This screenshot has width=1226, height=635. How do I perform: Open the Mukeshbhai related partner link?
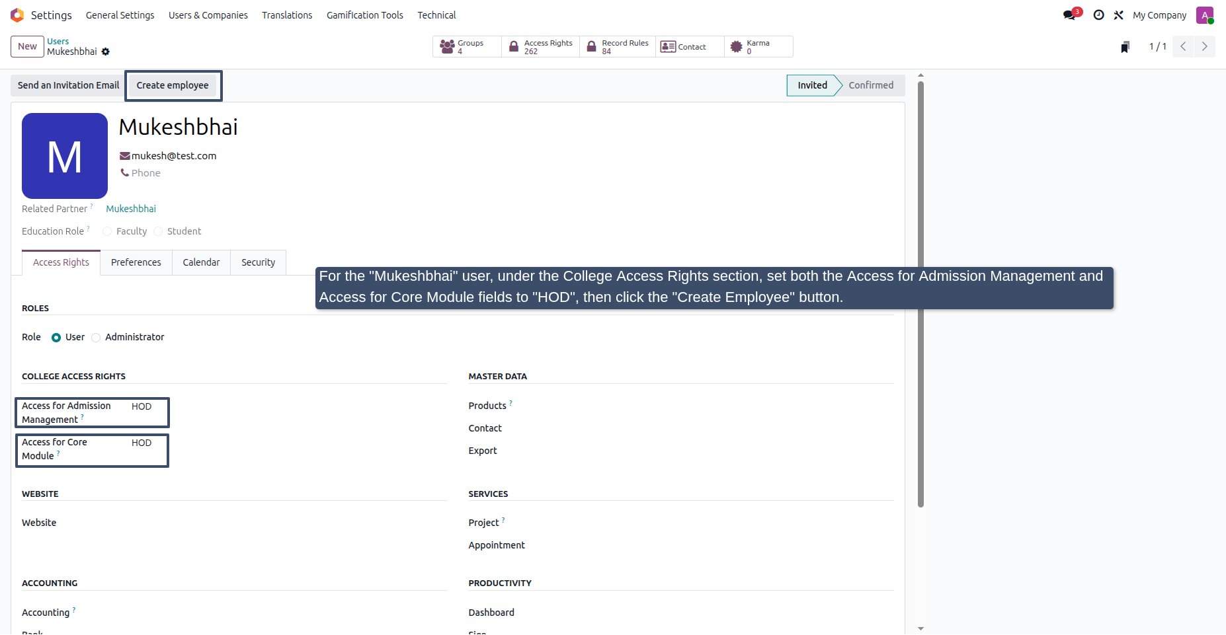pyautogui.click(x=131, y=209)
